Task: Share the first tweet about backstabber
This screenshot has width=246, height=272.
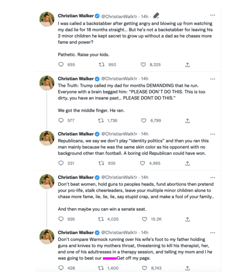Action: coord(188,65)
